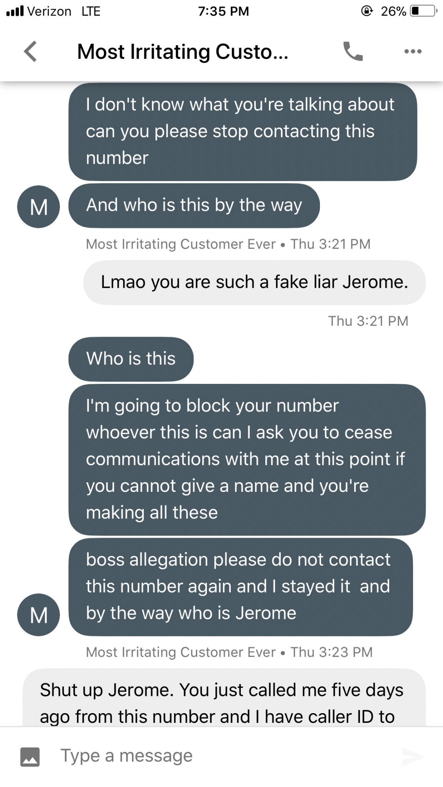443x787 pixels.
Task: Tap the 'I'm going to block your number' message
Action: pos(247,459)
